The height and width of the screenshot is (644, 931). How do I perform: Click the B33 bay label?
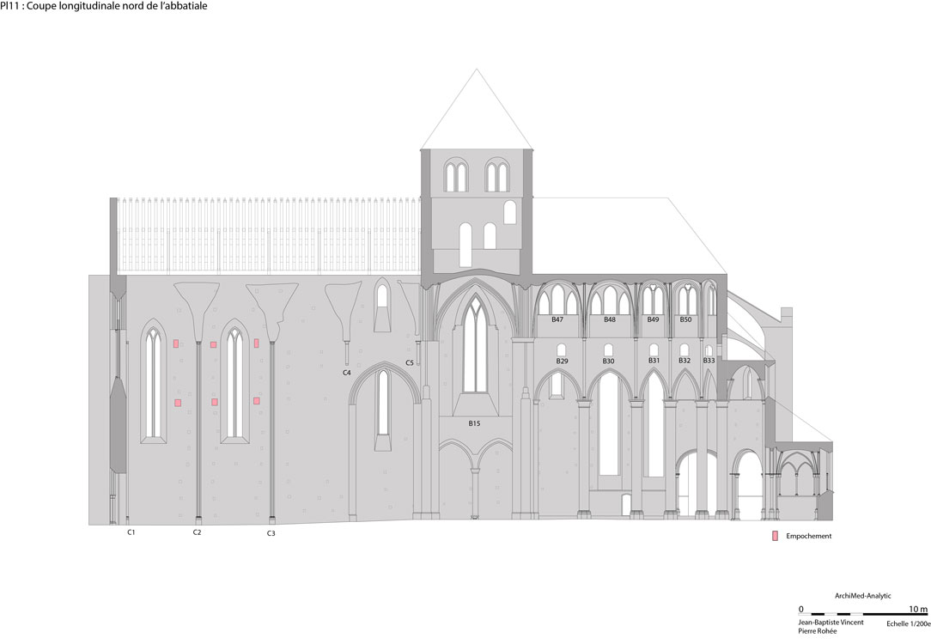coord(709,361)
